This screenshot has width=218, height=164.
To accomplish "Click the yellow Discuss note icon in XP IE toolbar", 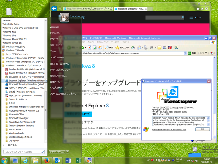I will pyautogui.click(x=159, y=48).
